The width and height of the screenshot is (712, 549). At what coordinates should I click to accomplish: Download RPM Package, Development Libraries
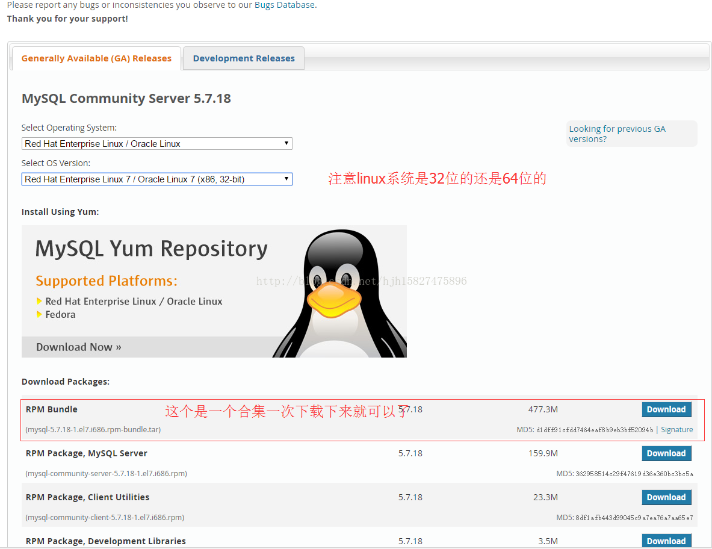[666, 541]
